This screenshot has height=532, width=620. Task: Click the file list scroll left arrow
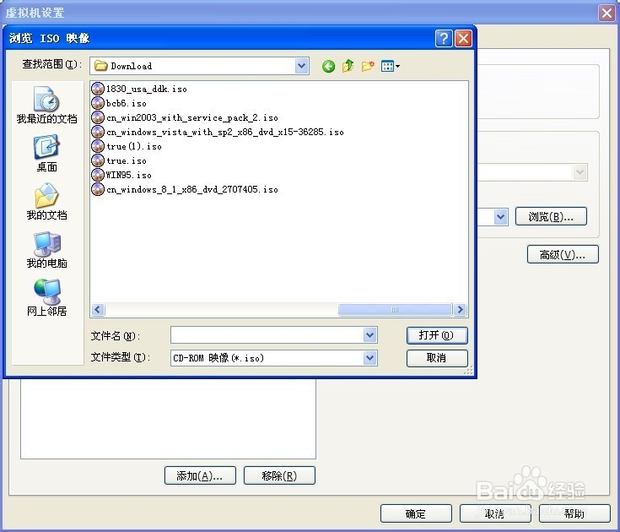(98, 309)
